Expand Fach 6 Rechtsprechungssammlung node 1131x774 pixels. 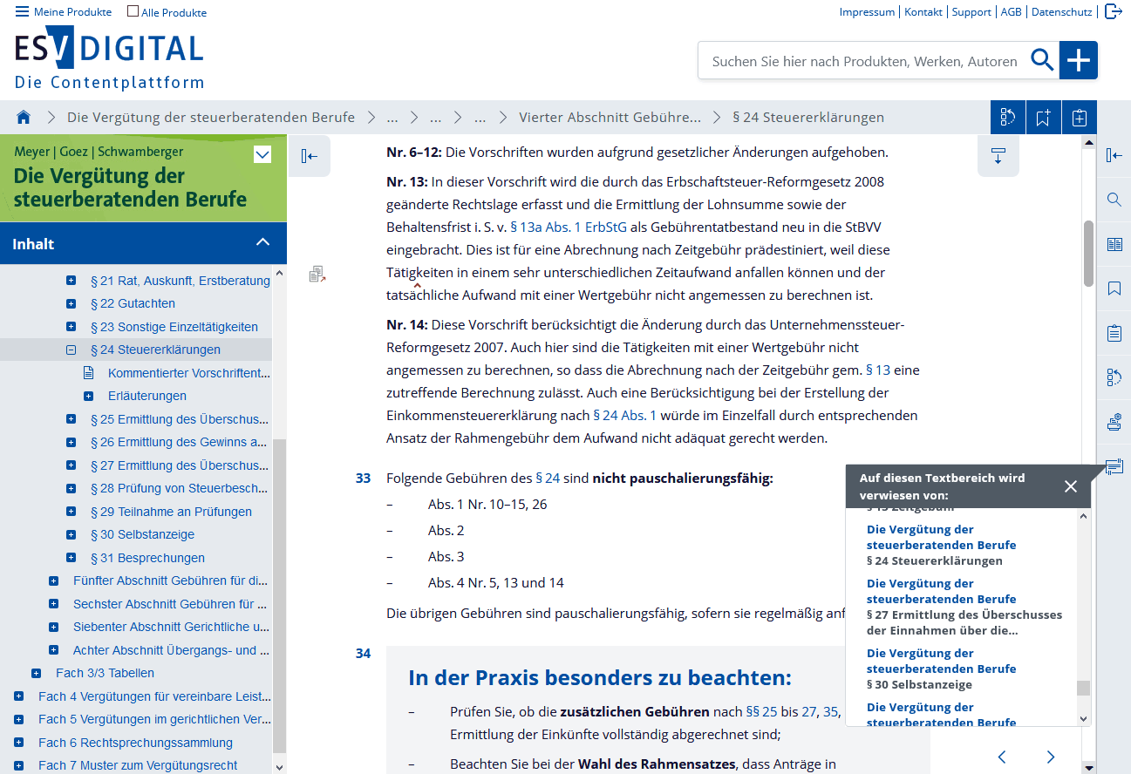pos(18,743)
